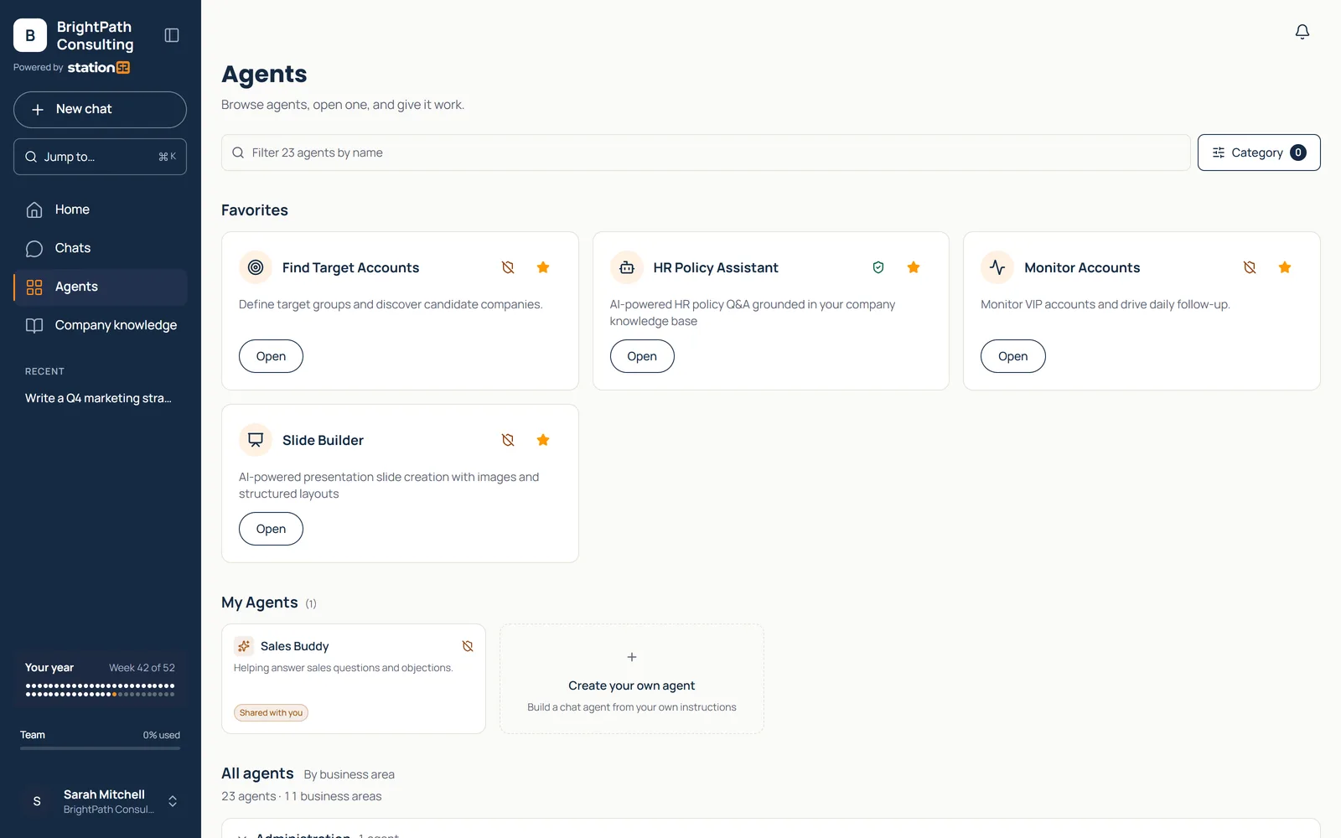
Task: Open Slide Builder agent
Action: click(x=271, y=529)
